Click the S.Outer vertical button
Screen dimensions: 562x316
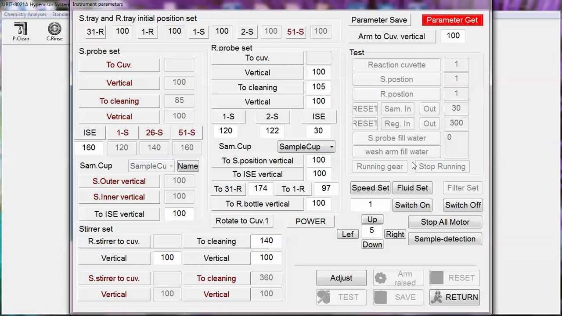[x=119, y=181]
